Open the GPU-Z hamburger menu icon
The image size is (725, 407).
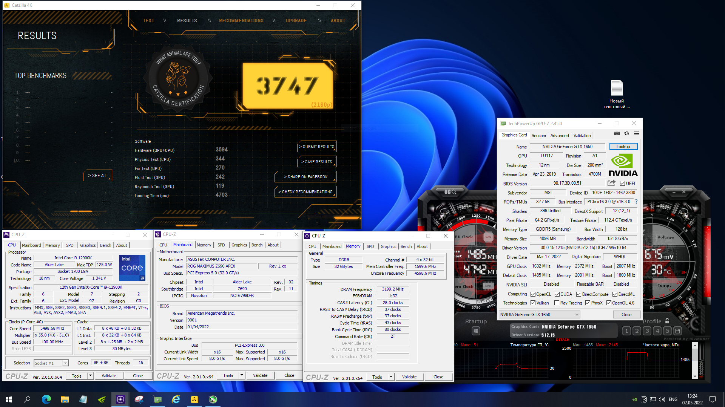click(x=637, y=133)
